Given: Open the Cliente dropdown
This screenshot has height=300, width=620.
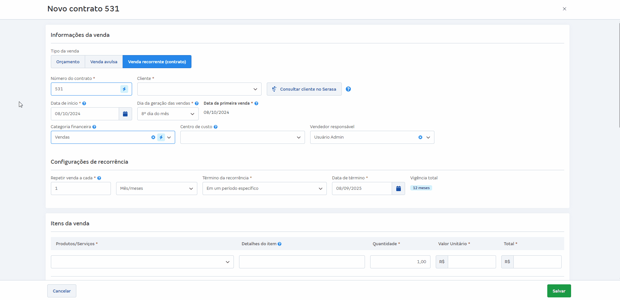Looking at the screenshot, I should pyautogui.click(x=199, y=89).
